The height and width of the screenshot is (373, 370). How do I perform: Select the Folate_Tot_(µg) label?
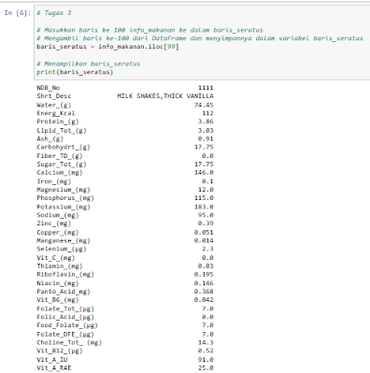click(x=65, y=309)
